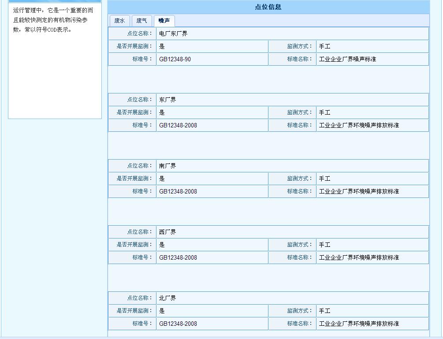443x339 pixels.
Task: Select point name 北厂界
Action: coord(167,298)
